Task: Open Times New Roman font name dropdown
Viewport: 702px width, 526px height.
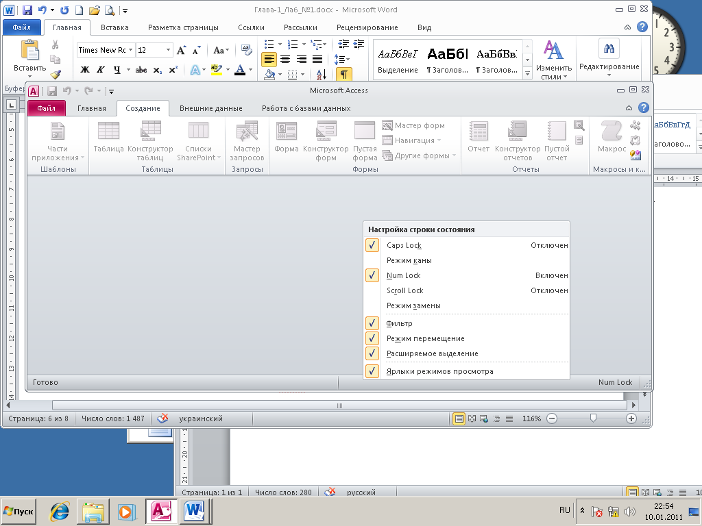Action: (131, 50)
